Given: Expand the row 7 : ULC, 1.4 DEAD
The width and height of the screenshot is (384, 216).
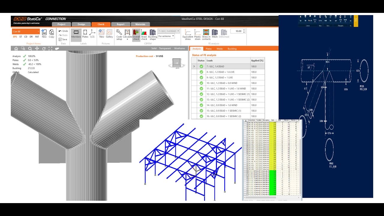Looking at the screenshot, I should (x=194, y=66).
